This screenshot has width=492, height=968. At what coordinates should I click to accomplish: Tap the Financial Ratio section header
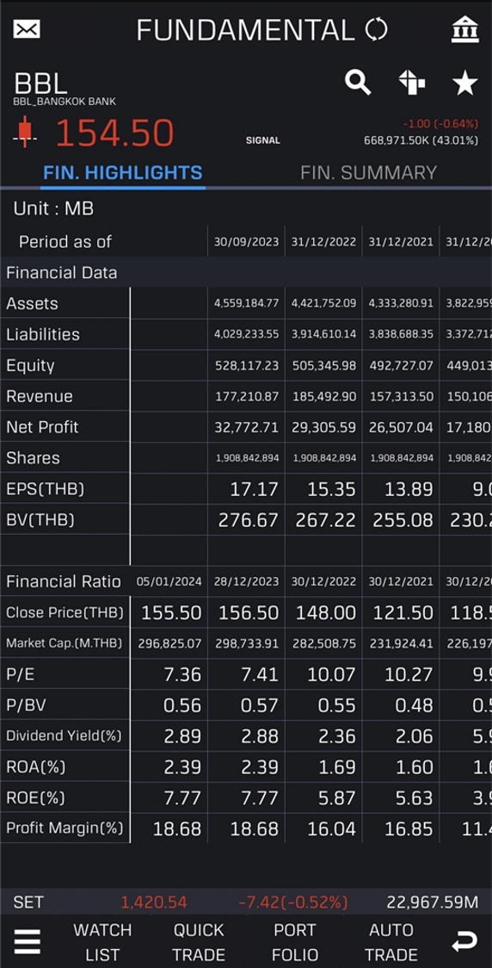click(x=64, y=581)
